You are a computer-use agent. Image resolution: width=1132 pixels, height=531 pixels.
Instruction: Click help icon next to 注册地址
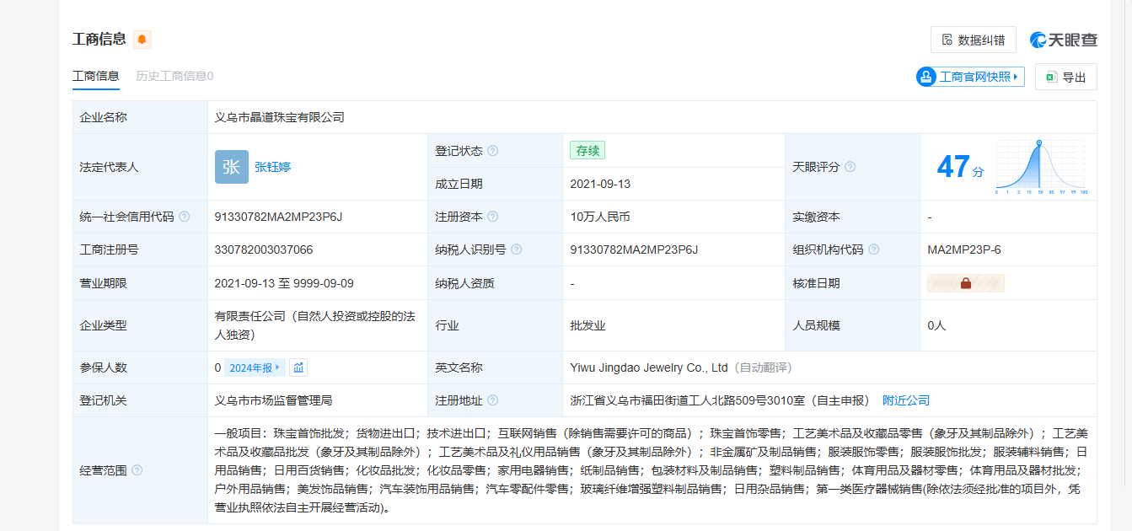(493, 400)
